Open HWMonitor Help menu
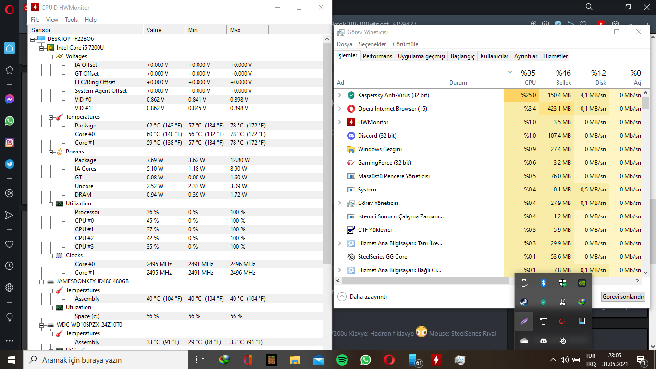 tap(90, 20)
